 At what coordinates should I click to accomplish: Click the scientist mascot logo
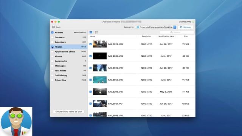pos(16,122)
